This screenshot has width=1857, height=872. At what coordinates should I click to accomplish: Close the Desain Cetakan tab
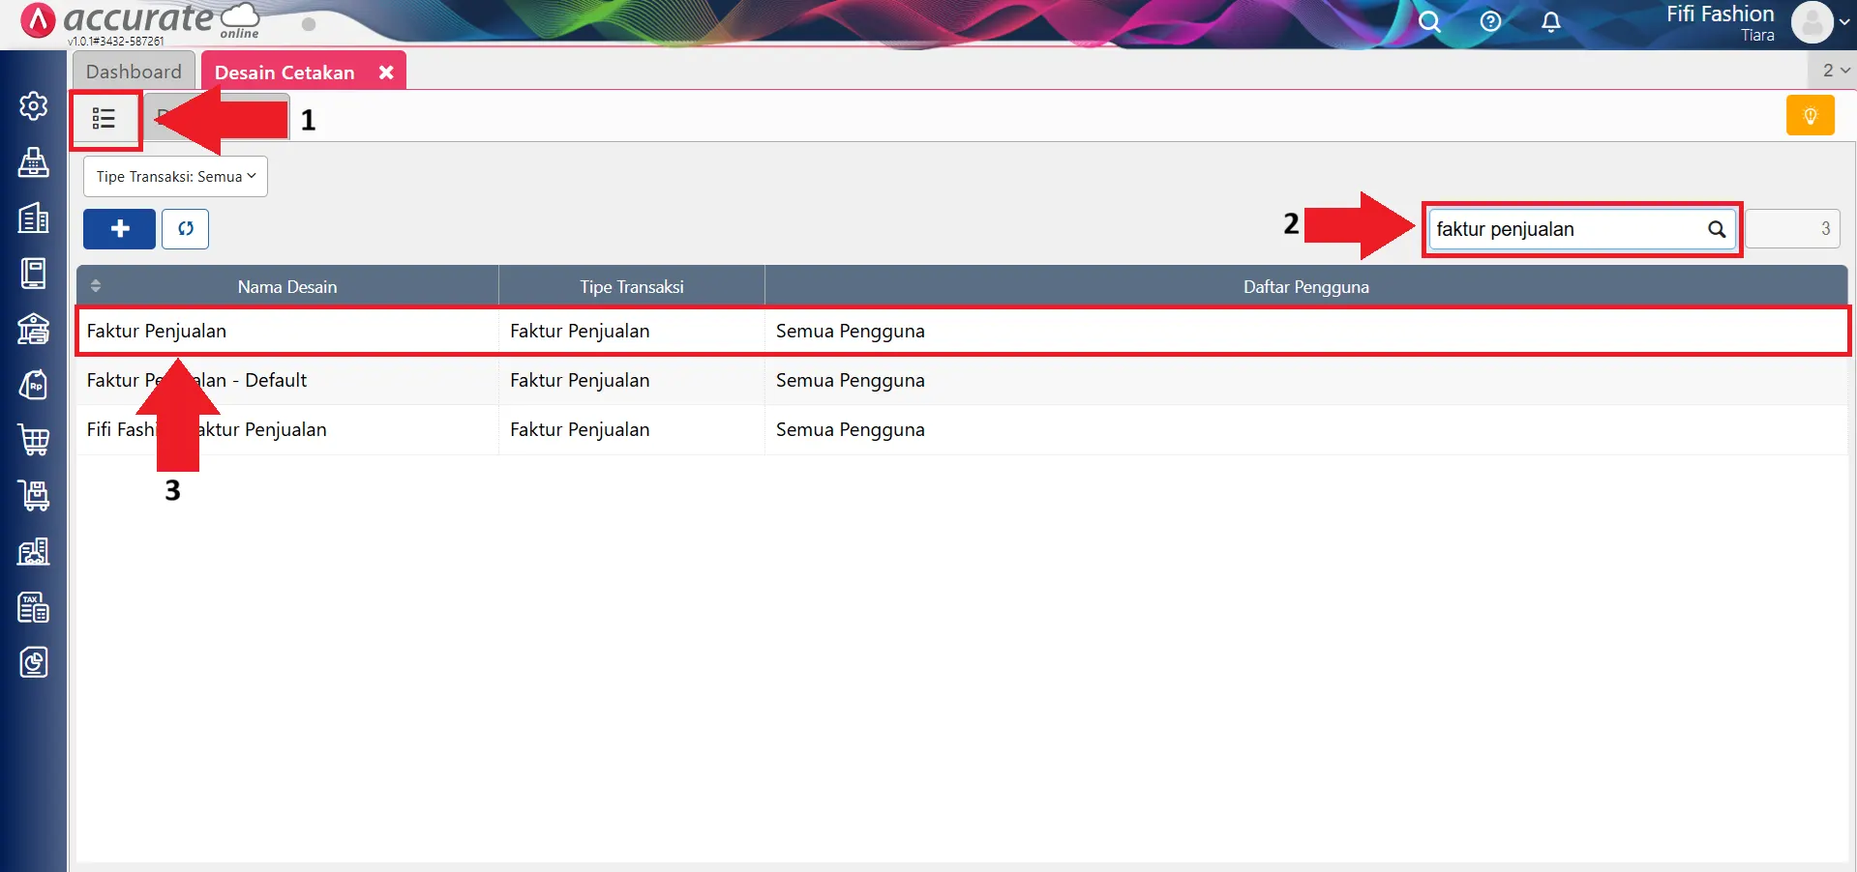[386, 73]
